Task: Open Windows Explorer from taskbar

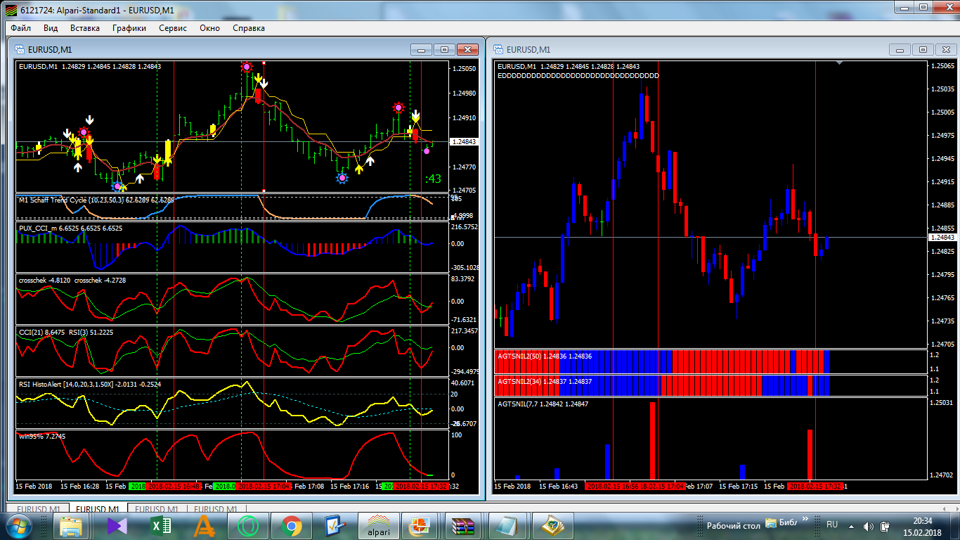Action: point(71,525)
